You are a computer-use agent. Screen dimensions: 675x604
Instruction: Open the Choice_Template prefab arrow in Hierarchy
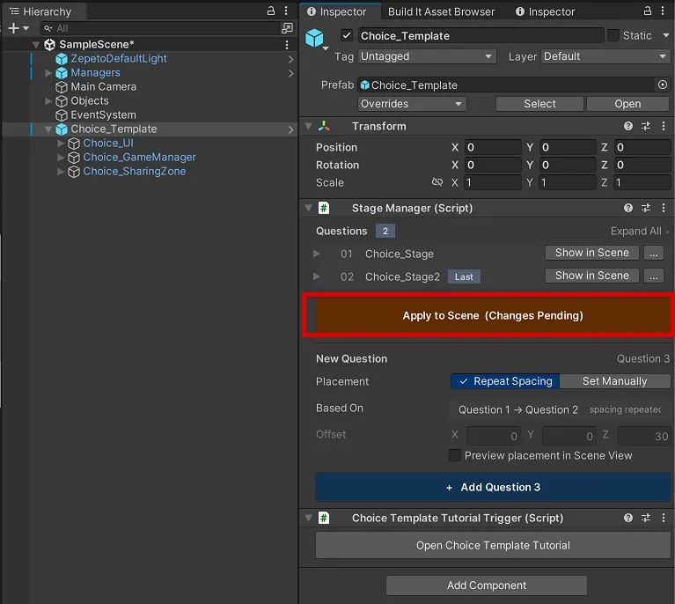point(291,129)
